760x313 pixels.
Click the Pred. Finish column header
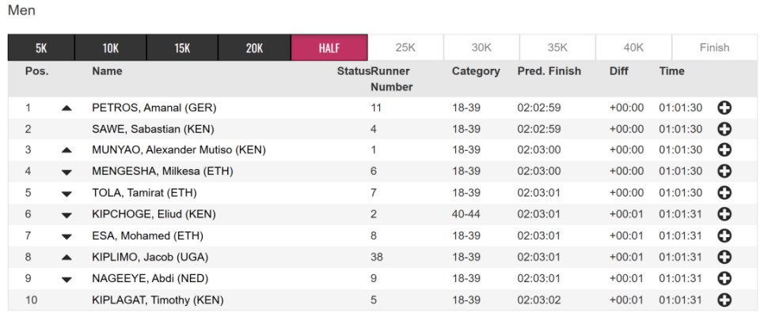tap(549, 71)
